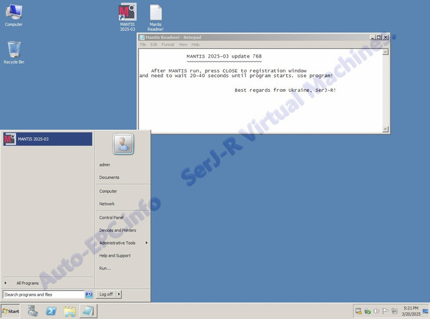Expand the Administrative Tools submenu
The image size is (430, 319).
[123, 243]
